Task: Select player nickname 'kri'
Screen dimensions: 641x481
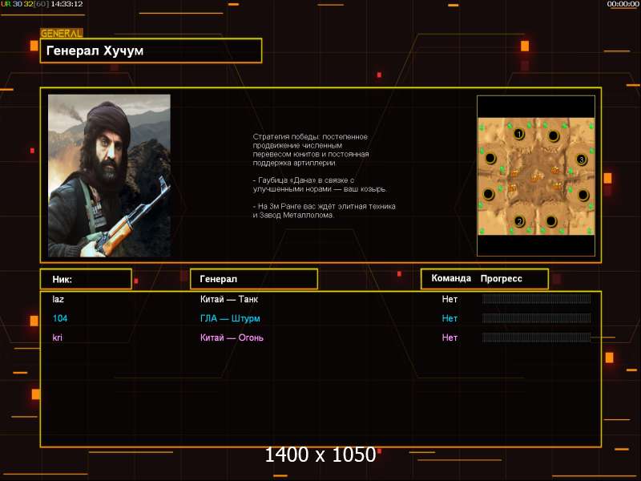Action: click(x=57, y=338)
